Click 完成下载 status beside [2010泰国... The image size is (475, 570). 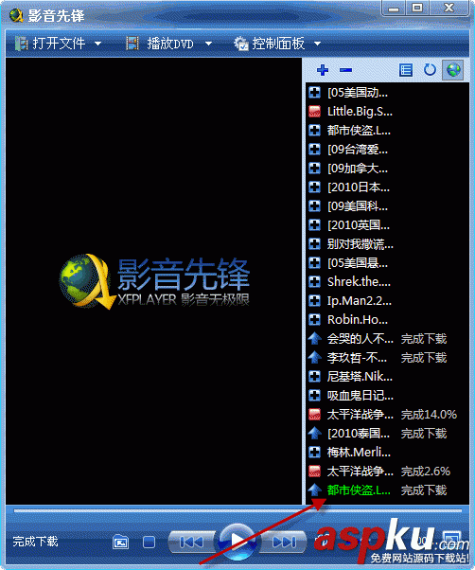click(424, 433)
